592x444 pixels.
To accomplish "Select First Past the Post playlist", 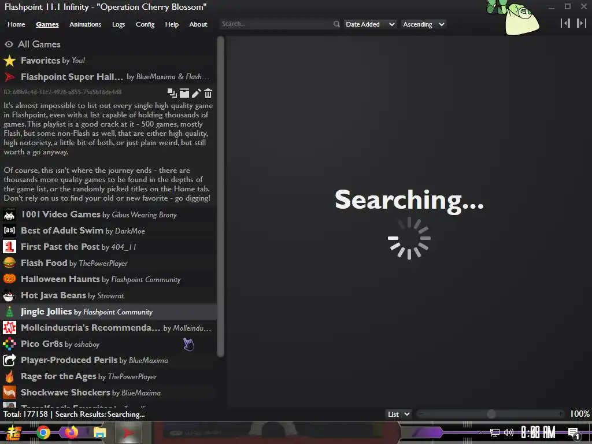I will [x=108, y=246].
